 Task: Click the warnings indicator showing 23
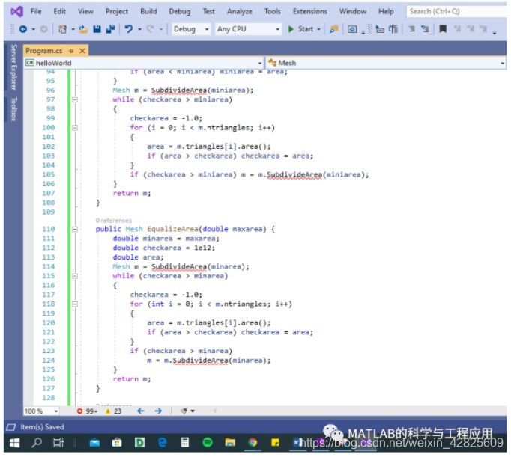pos(113,411)
